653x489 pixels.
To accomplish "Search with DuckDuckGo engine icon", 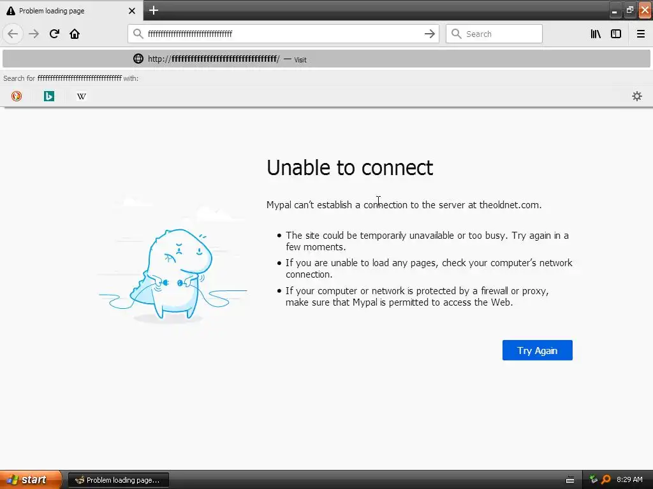I will click(x=17, y=96).
